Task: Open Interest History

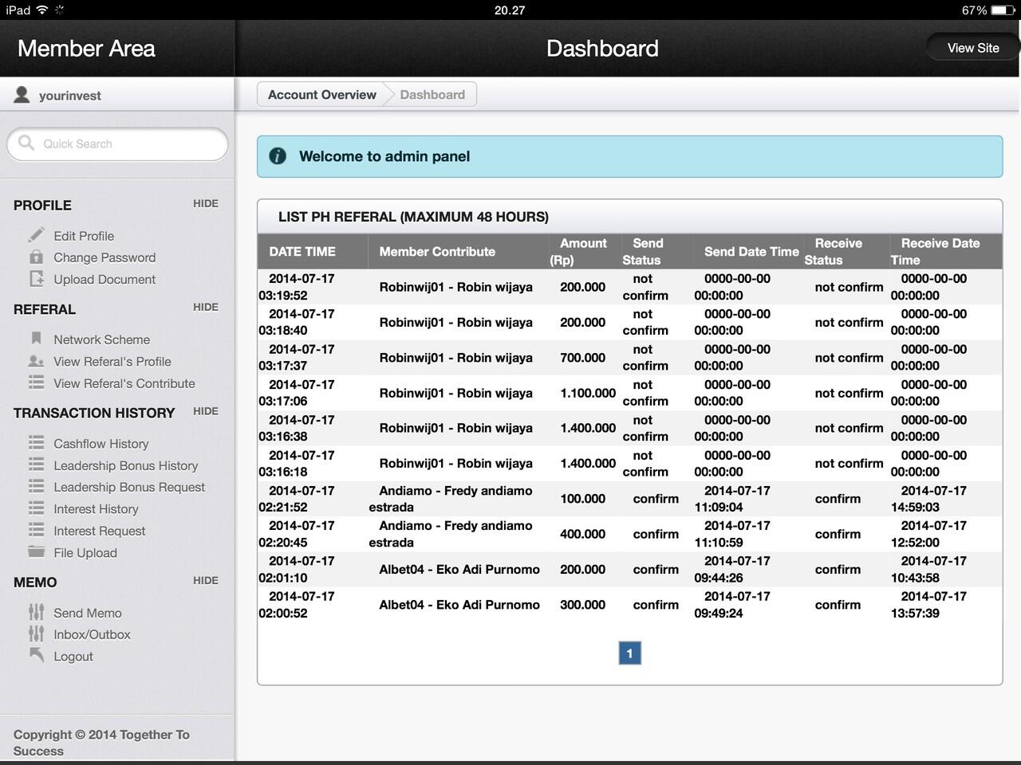Action: coord(96,509)
